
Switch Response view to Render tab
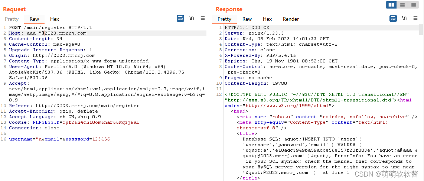[291, 19]
